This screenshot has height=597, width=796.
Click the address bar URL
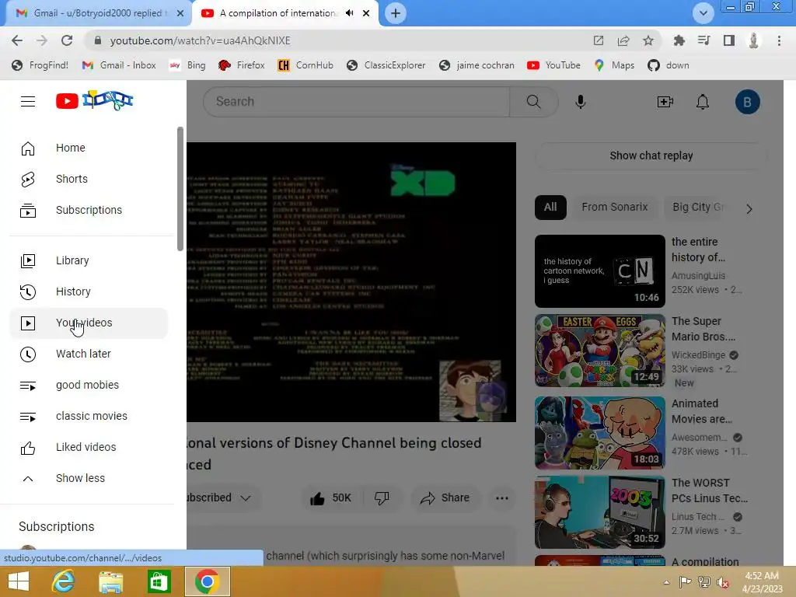coord(200,40)
